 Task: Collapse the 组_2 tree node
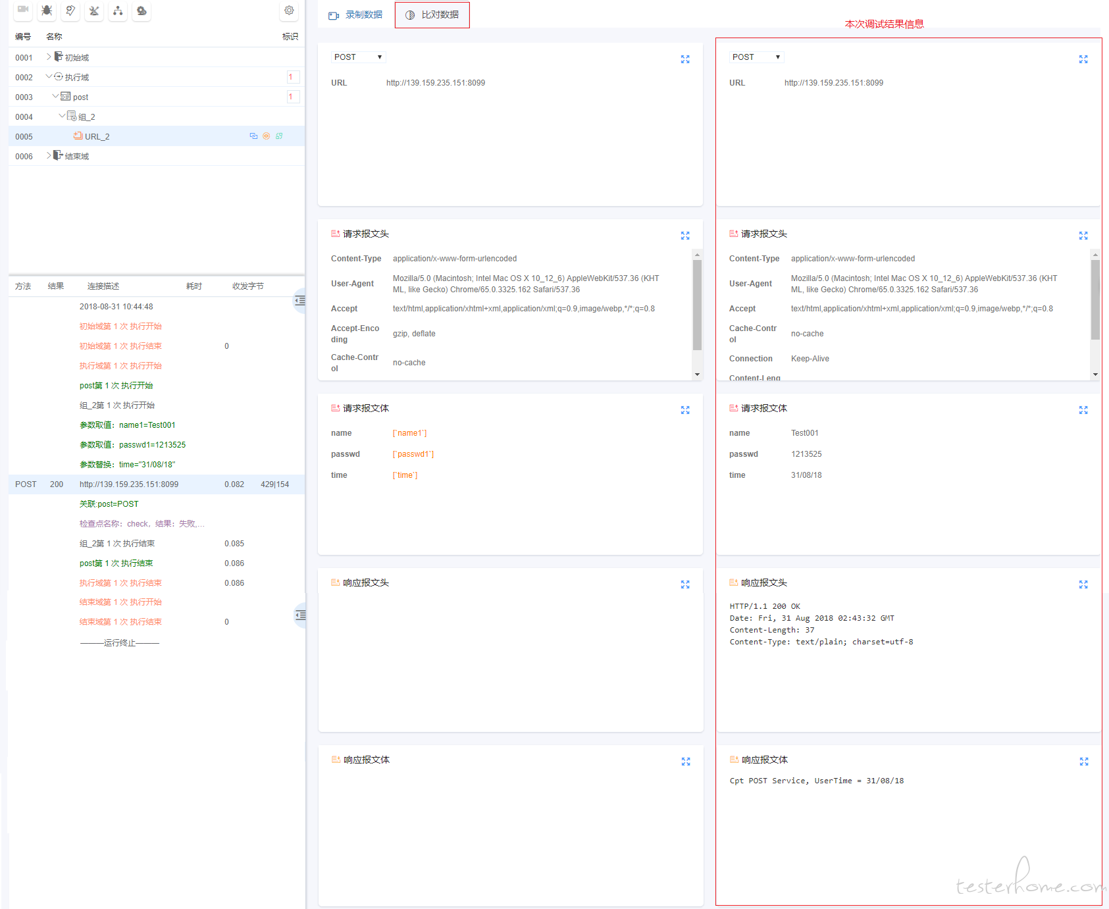point(62,116)
